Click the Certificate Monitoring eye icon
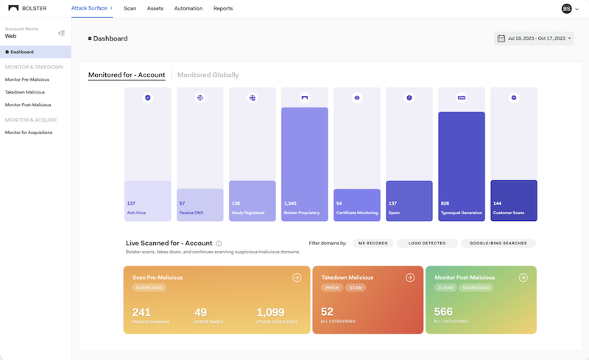This screenshot has height=360, width=589. point(357,98)
